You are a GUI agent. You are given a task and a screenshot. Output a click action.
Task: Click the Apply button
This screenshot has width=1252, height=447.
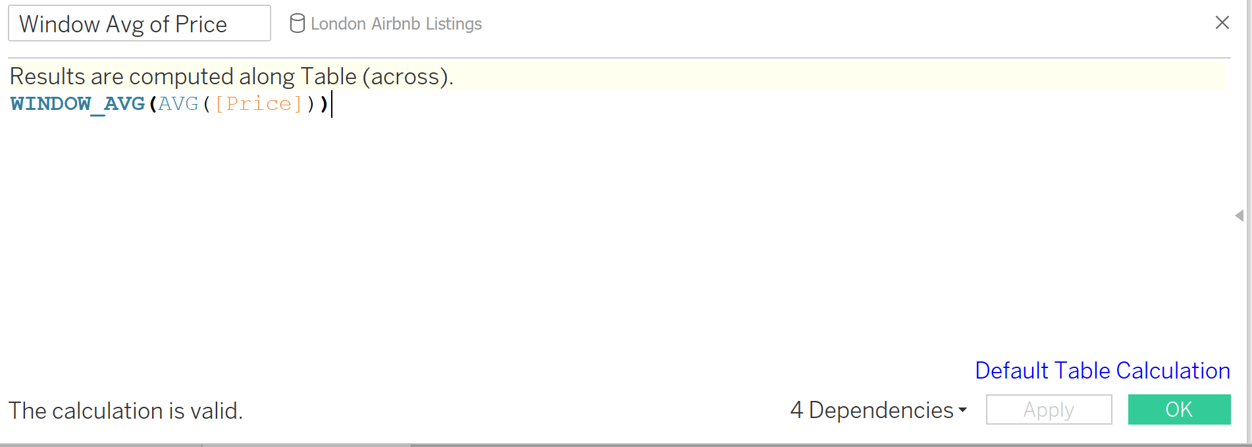coord(1049,409)
